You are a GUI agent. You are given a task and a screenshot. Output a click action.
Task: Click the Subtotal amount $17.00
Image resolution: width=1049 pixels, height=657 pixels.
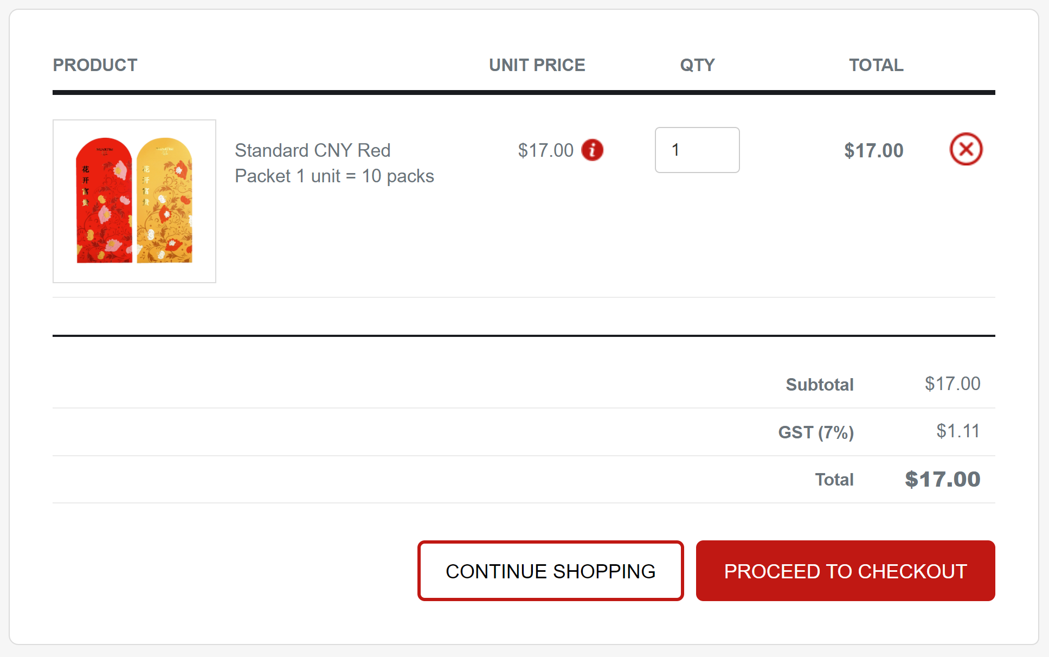click(x=952, y=384)
